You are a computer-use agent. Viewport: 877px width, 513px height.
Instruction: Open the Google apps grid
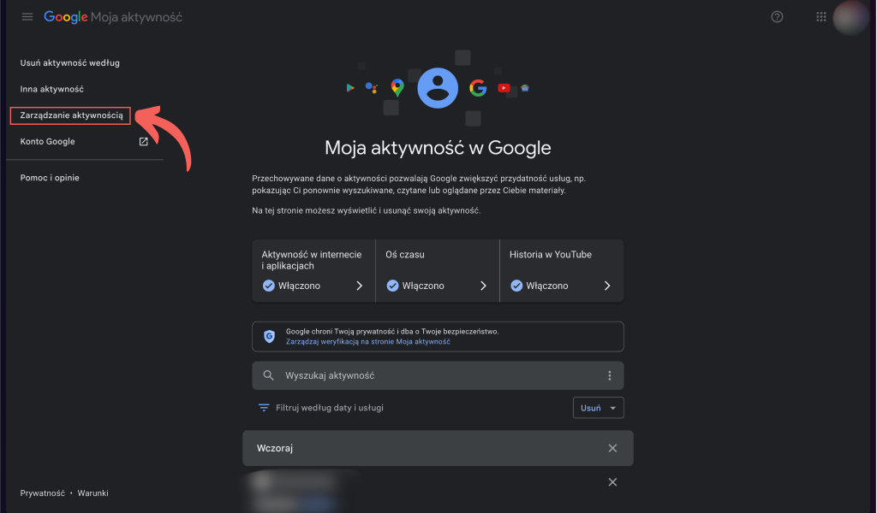pos(821,17)
